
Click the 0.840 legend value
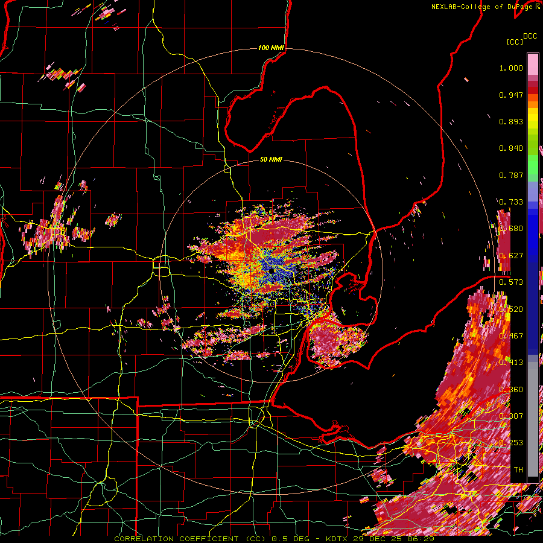(511, 148)
